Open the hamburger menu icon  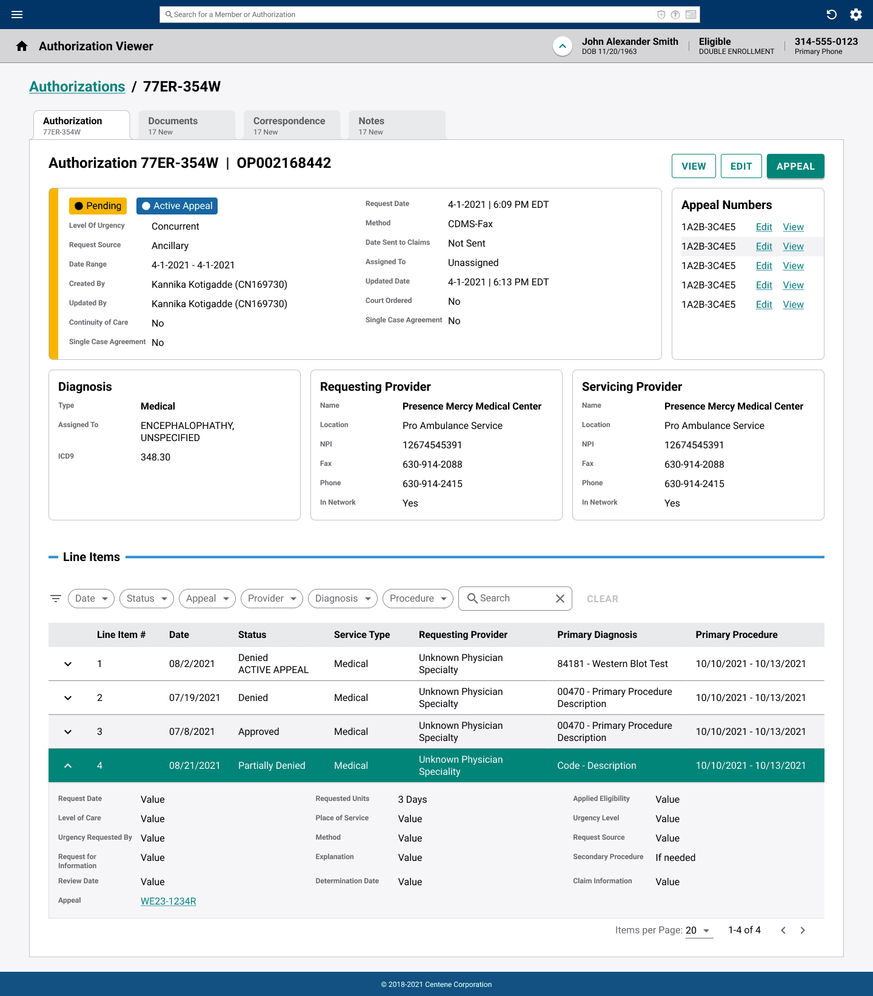pyautogui.click(x=17, y=15)
